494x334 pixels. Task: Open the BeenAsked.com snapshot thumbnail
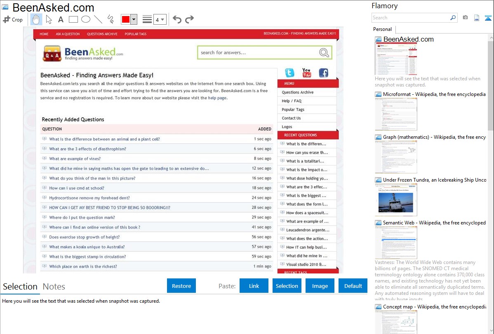pos(396,59)
